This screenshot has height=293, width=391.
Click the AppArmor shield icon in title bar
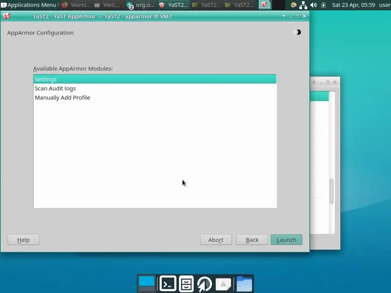(6, 16)
